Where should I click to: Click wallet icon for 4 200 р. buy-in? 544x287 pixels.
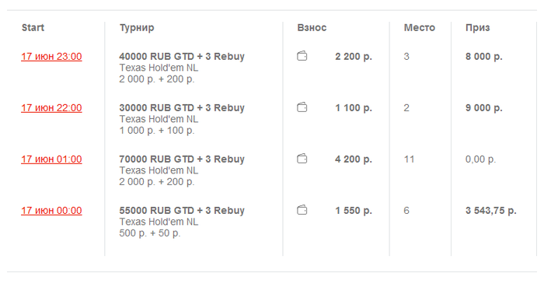[302, 159]
